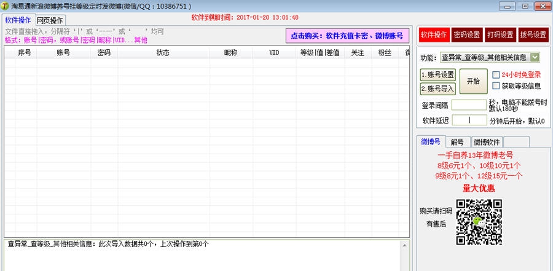Screen dimensions: 553x271
Task: Switch to the 微博软件 tab
Action: (487, 142)
